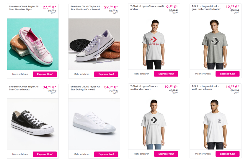This screenshot has height=164, width=248.
Task: Select the white Dainty Ox sneaker image
Action: coord(94,124)
